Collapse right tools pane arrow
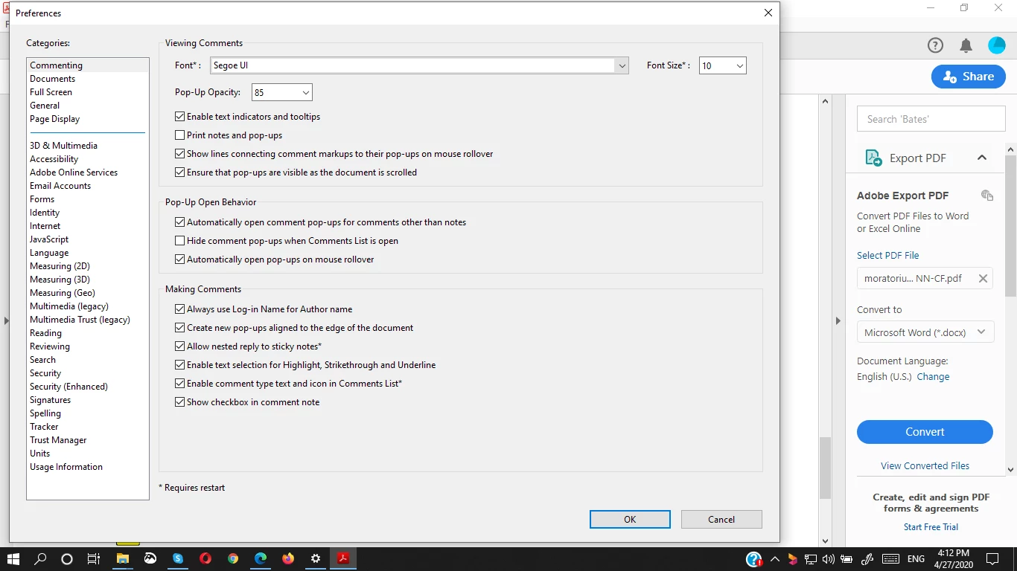The width and height of the screenshot is (1017, 571). click(838, 321)
